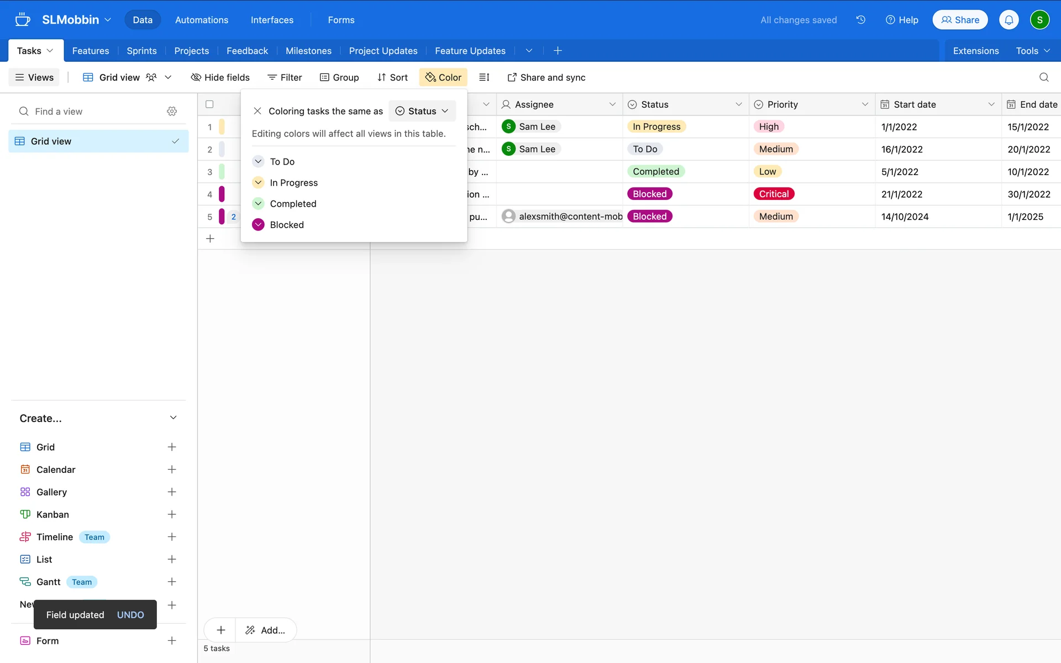Toggle the Views sidebar
Viewport: 1061px width, 663px height.
click(x=34, y=77)
